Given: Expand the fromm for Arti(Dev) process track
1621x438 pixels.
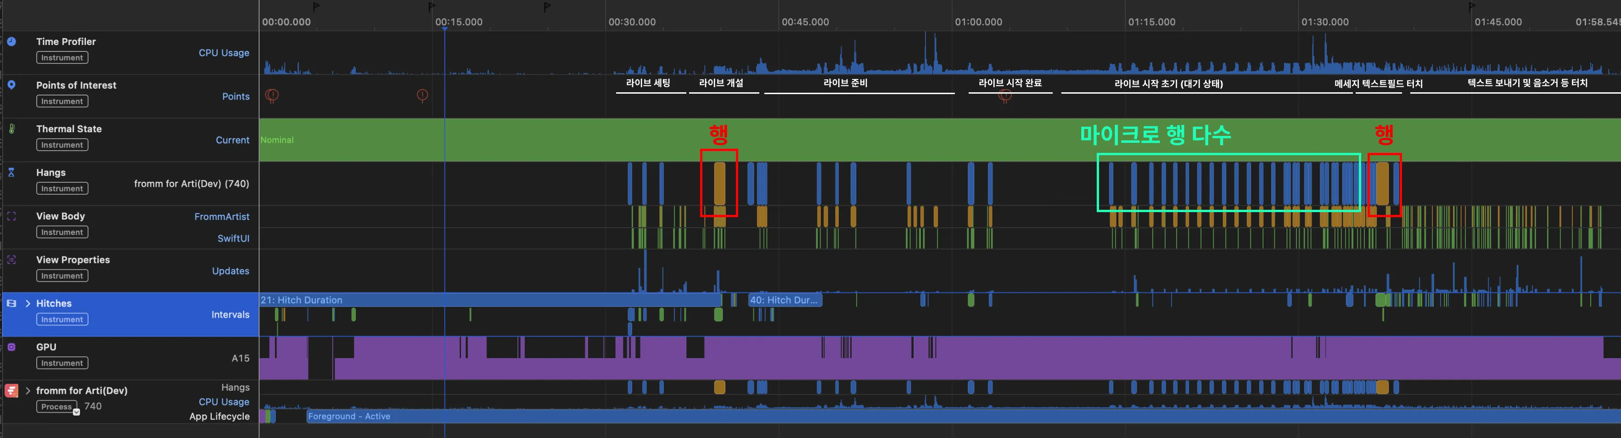Looking at the screenshot, I should click(28, 391).
